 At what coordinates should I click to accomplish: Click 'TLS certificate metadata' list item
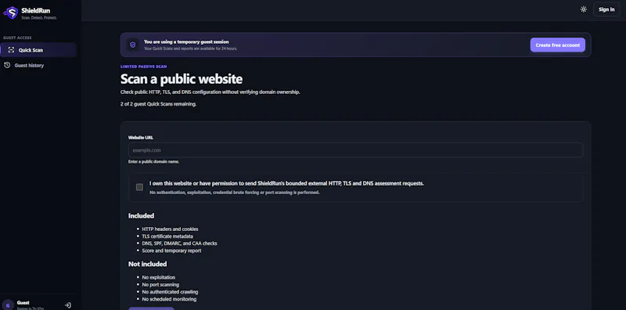(167, 236)
